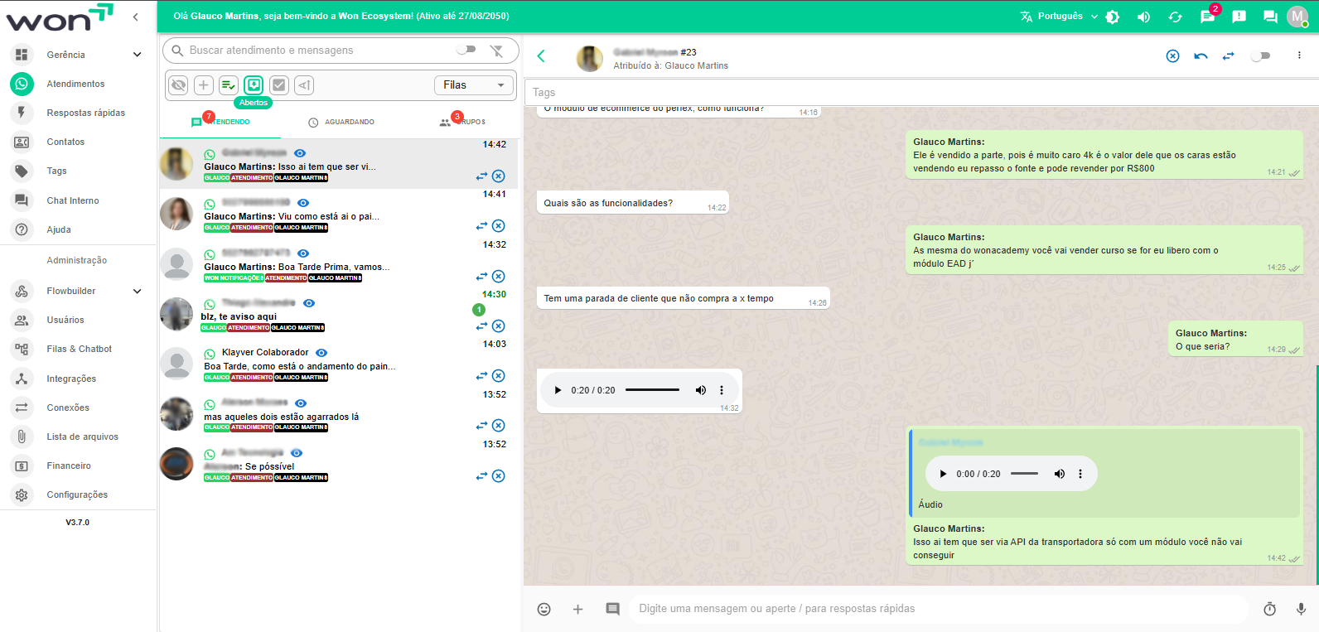Close the current ticket #23
1319x632 pixels.
click(1172, 55)
